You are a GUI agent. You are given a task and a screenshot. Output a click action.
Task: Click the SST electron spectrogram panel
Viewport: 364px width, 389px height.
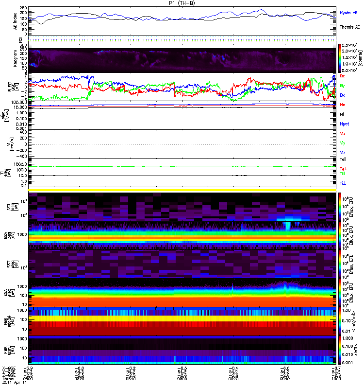pyautogui.click(x=182, y=264)
